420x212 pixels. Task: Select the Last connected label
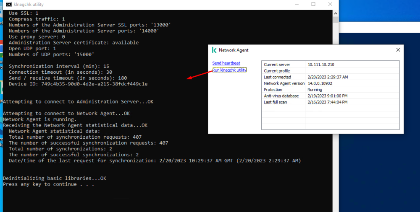click(x=277, y=77)
